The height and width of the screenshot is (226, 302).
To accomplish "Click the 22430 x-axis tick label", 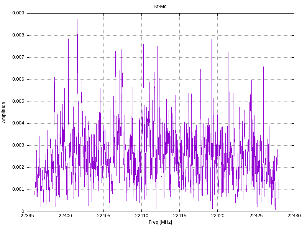I will pos(294,216).
